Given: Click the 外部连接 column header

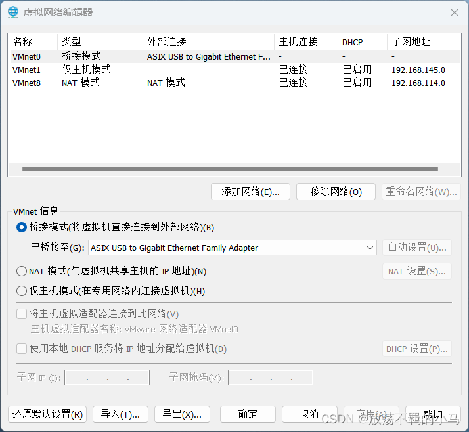Looking at the screenshot, I should coord(208,41).
